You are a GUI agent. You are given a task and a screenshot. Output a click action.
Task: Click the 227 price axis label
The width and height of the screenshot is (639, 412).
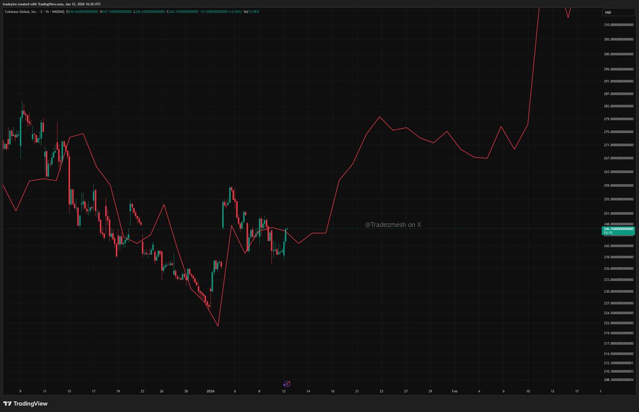coord(618,303)
